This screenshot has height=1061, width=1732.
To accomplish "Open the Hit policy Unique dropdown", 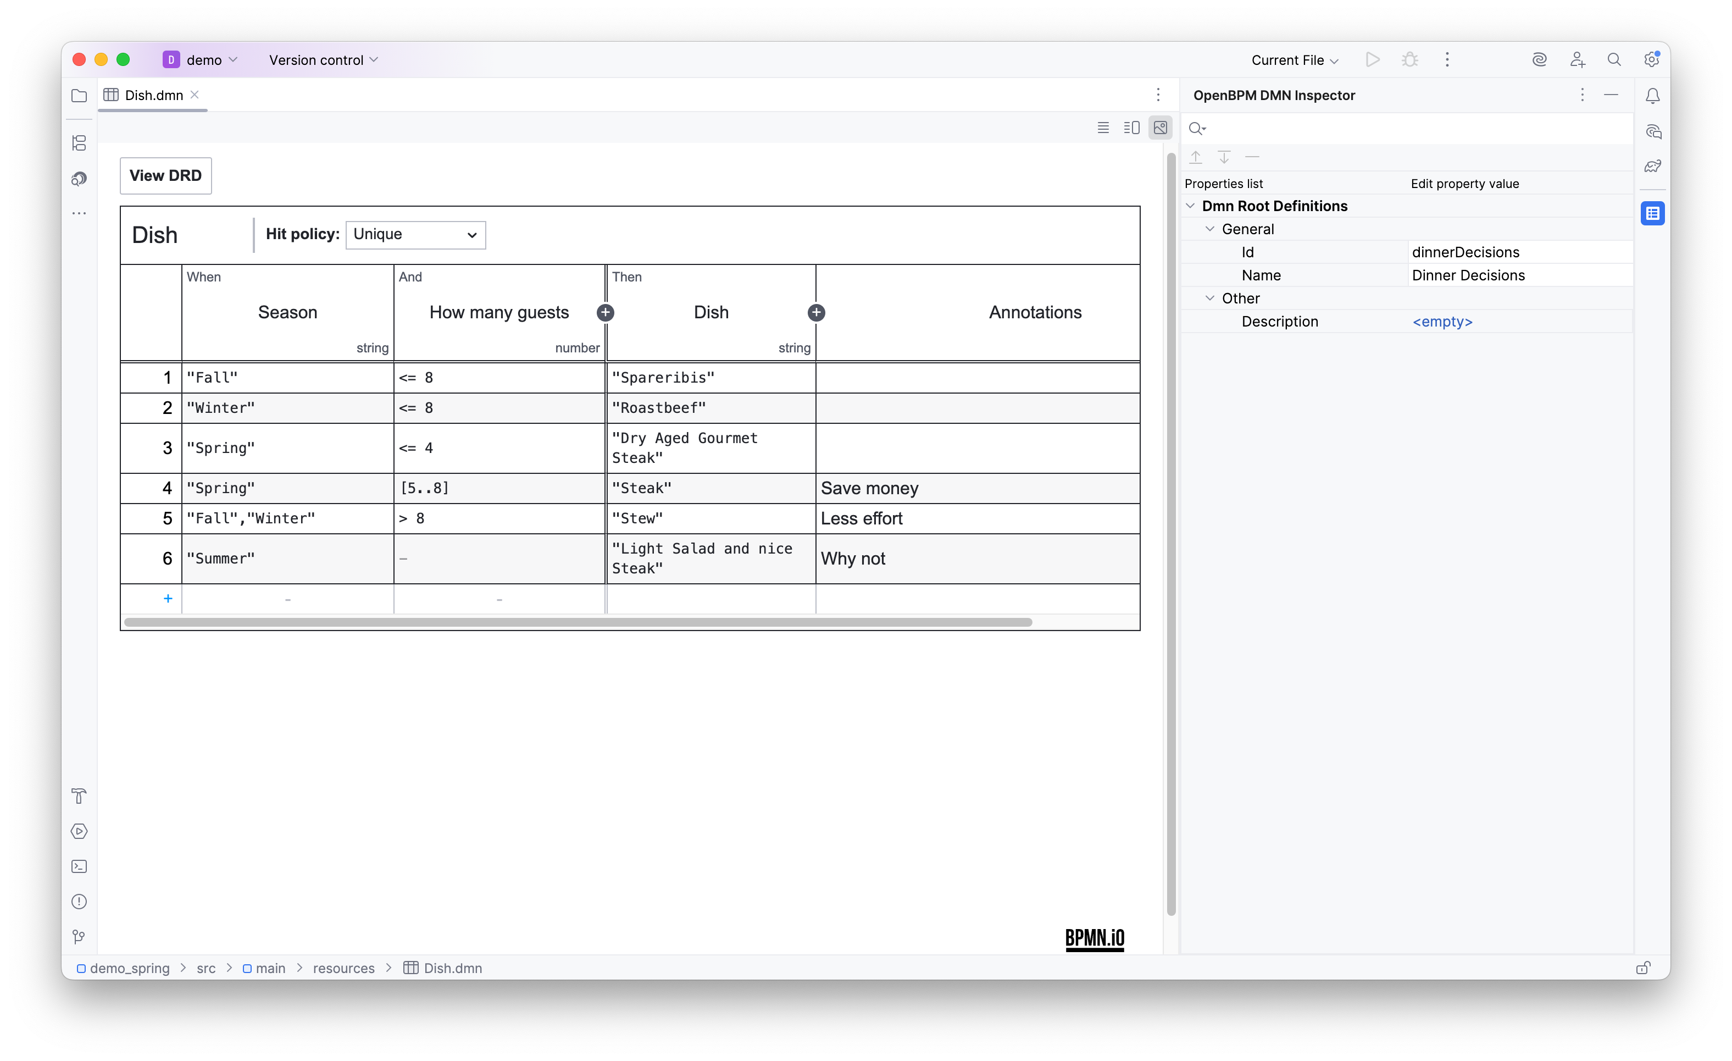I will click(x=415, y=235).
